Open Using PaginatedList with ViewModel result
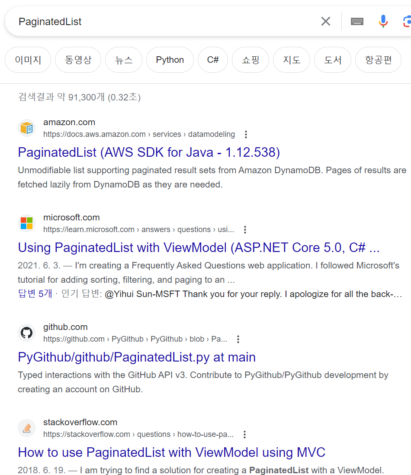The height and width of the screenshot is (475, 411). click(199, 248)
